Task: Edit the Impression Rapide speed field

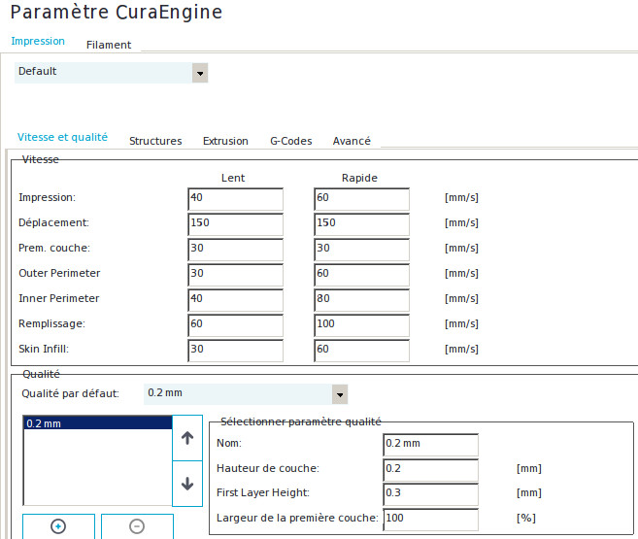Action: 361,199
